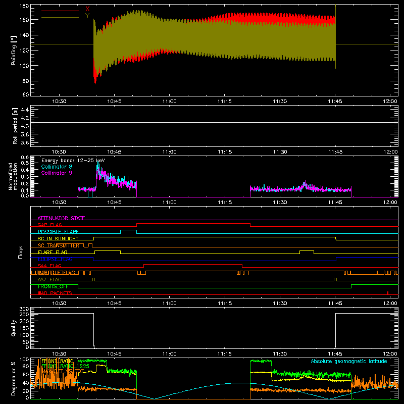Click the magenta "Collimator 9" legend label
The image size is (404, 404).
pos(57,173)
